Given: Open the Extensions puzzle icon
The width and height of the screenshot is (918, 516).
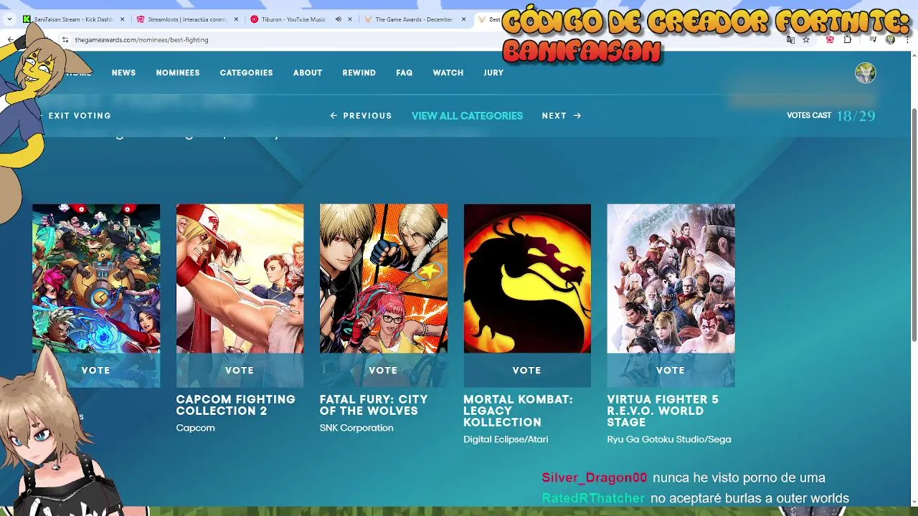Looking at the screenshot, I should tap(848, 39).
